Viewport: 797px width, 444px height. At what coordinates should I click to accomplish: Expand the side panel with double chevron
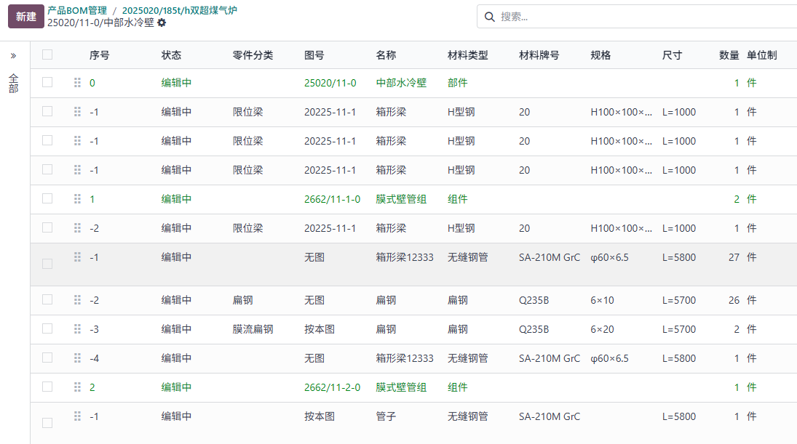[x=13, y=56]
